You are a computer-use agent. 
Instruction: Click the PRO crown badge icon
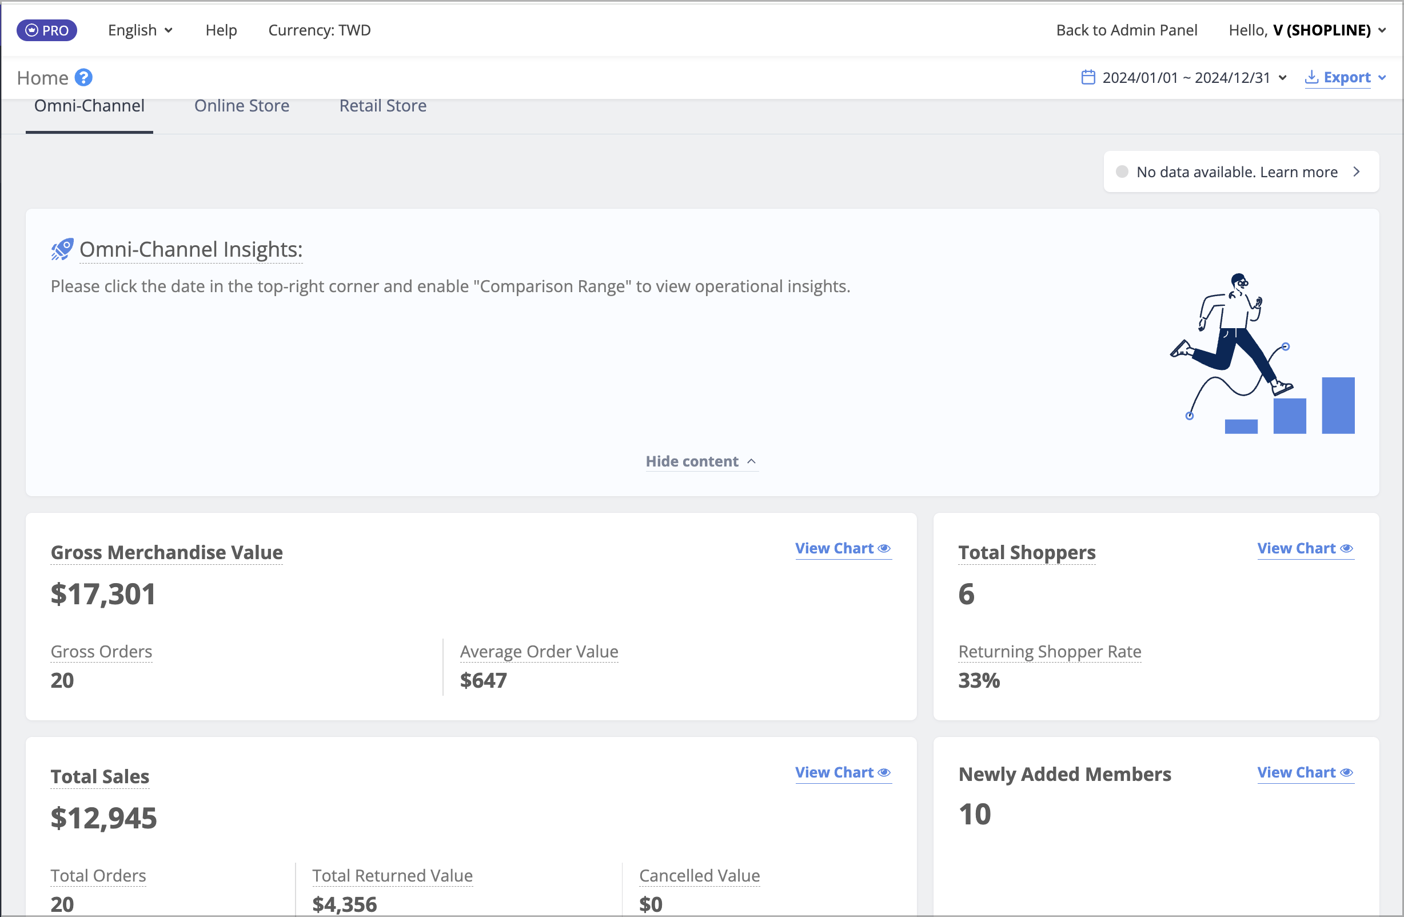[x=33, y=30]
